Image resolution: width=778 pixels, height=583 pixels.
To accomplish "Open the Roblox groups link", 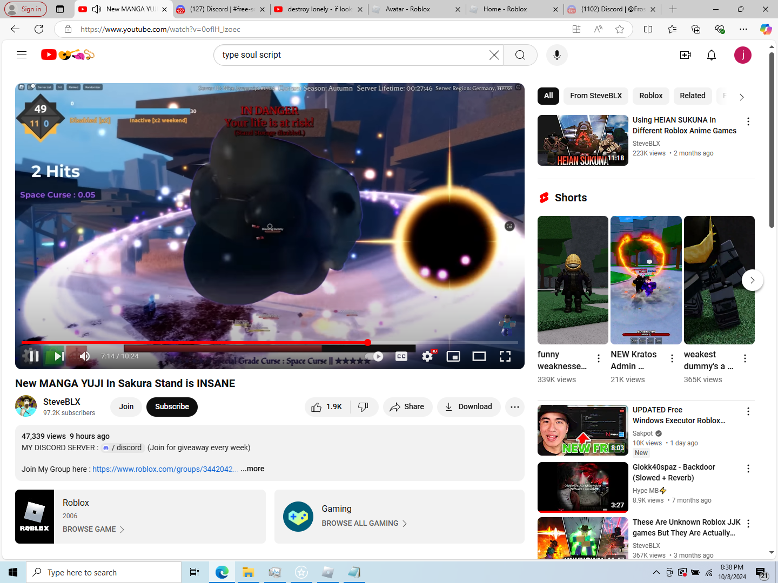I will coord(164,469).
